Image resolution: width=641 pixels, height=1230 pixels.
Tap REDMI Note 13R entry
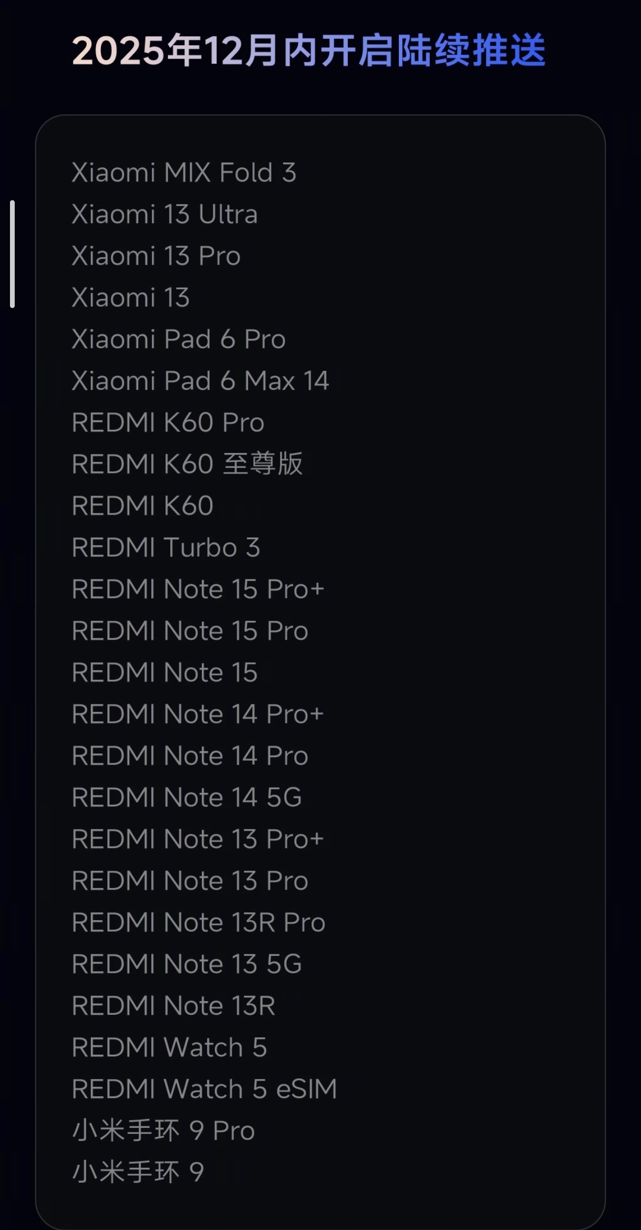173,1005
